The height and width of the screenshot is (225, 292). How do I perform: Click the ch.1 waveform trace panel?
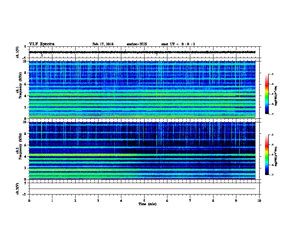click(144, 52)
